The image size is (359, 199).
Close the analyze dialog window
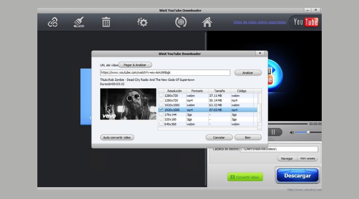(x=260, y=53)
